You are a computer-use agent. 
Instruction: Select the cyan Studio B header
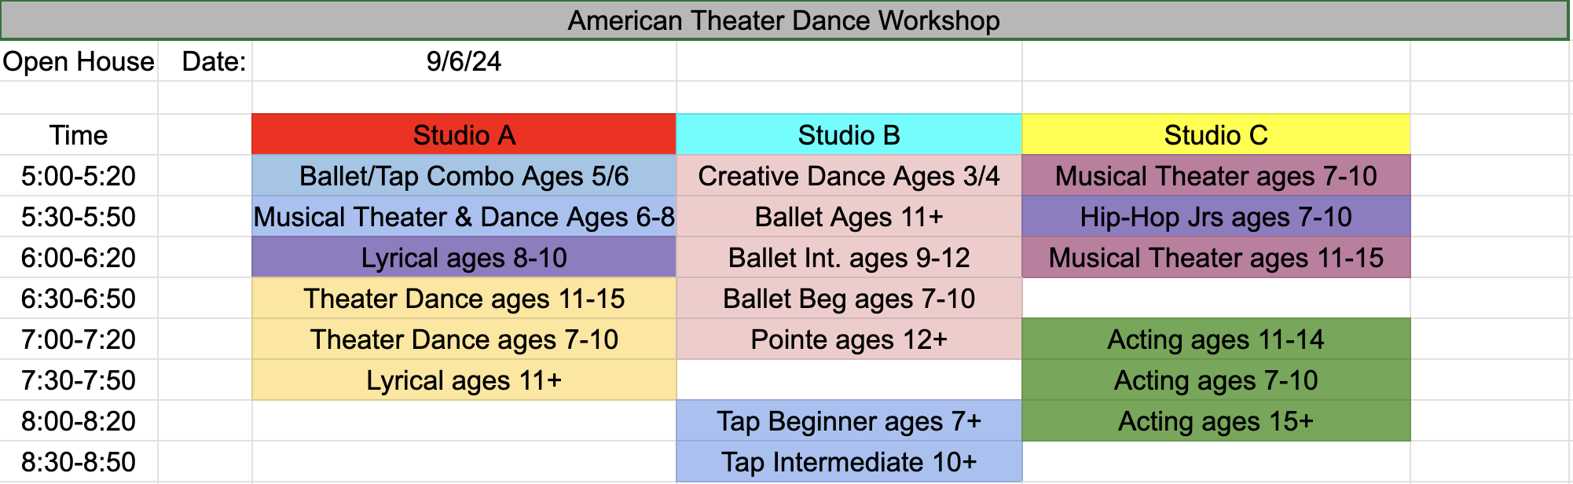pos(849,134)
